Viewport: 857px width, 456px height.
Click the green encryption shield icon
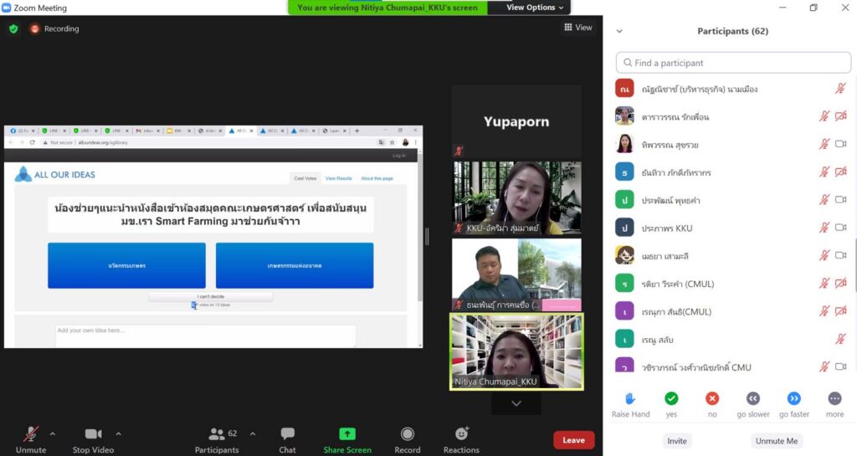coord(13,28)
